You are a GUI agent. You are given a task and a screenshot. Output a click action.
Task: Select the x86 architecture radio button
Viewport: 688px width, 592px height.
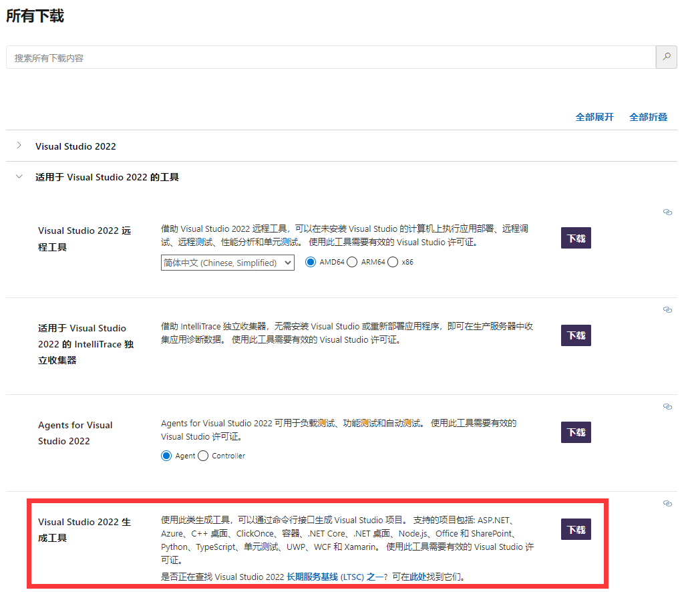pyautogui.click(x=393, y=262)
